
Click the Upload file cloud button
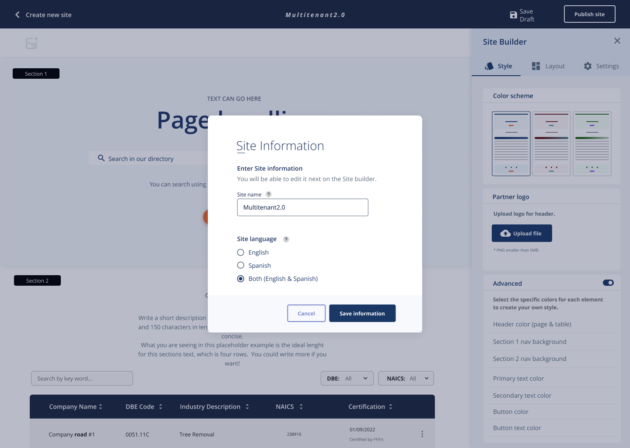(521, 233)
